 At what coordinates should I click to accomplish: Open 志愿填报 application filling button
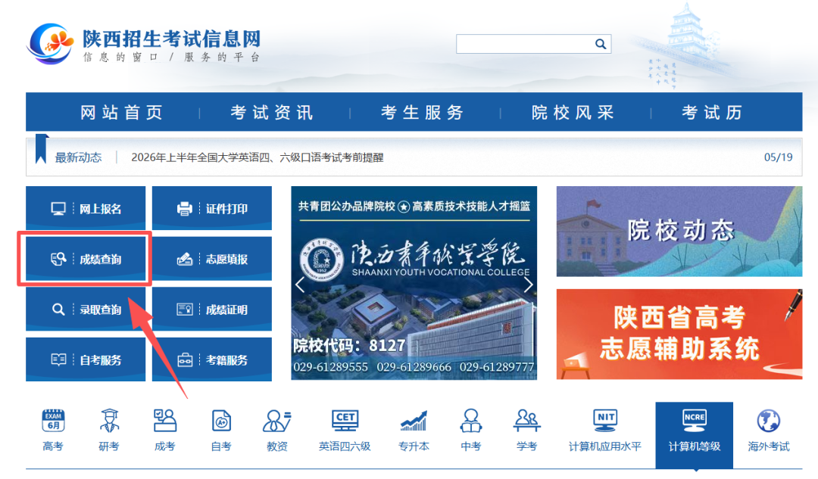coord(212,259)
